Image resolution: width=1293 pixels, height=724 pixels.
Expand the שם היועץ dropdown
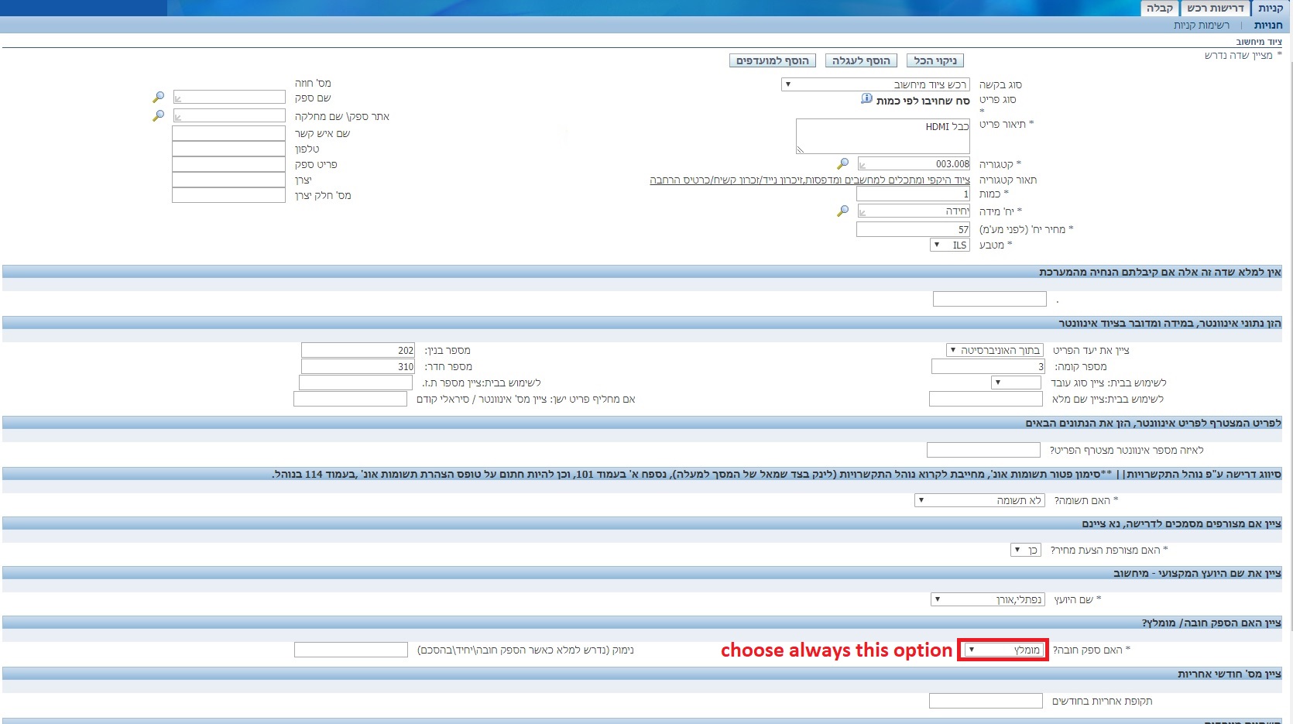coord(988,599)
